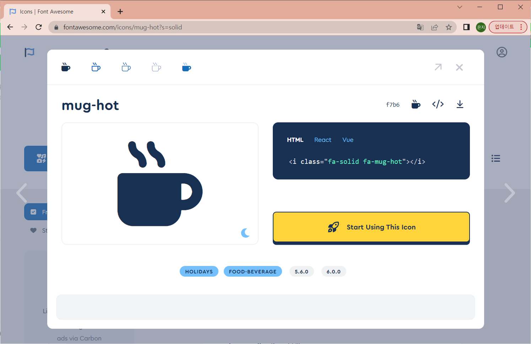
Task: Select the solid style mug-hot icon
Action: tap(66, 67)
